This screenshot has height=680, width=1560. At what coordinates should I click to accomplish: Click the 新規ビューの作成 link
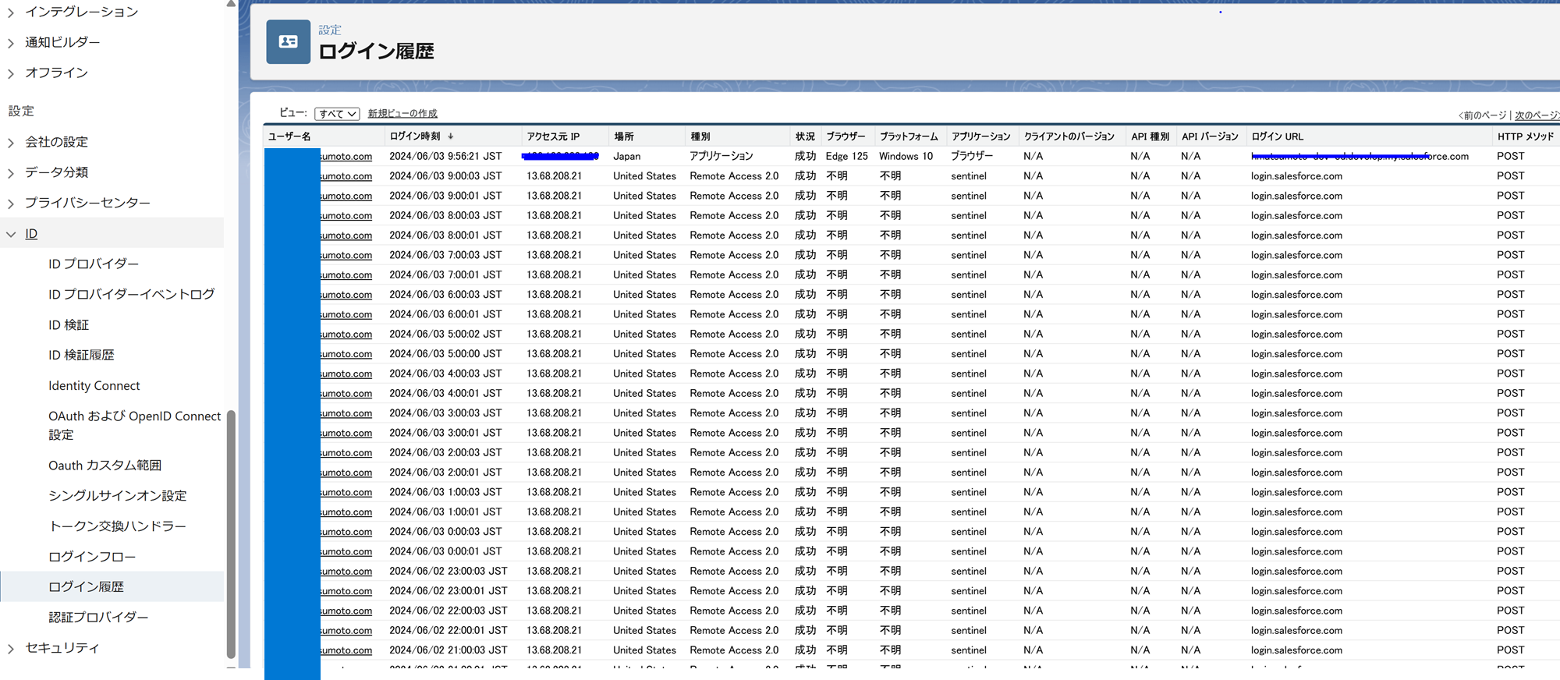click(x=402, y=114)
